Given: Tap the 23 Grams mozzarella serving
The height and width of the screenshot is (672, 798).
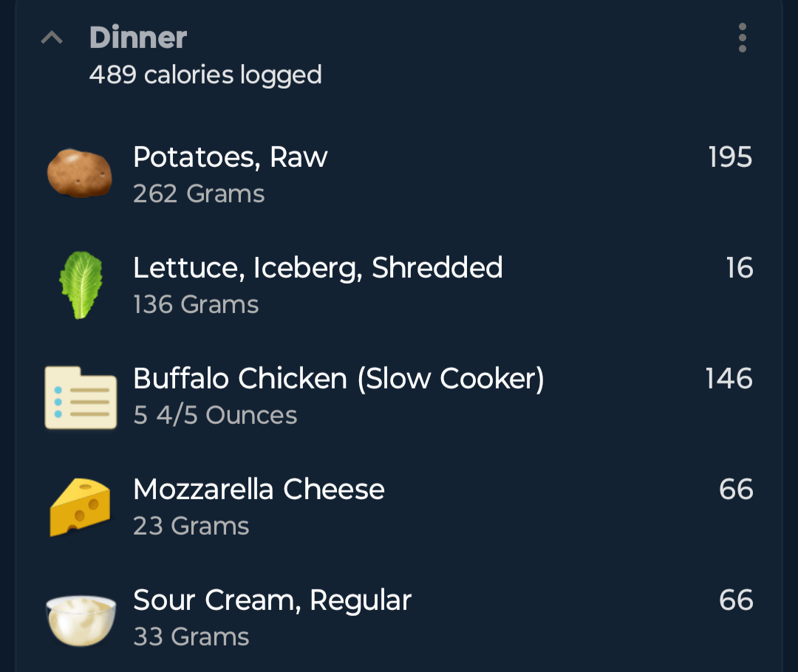Looking at the screenshot, I should tap(191, 527).
